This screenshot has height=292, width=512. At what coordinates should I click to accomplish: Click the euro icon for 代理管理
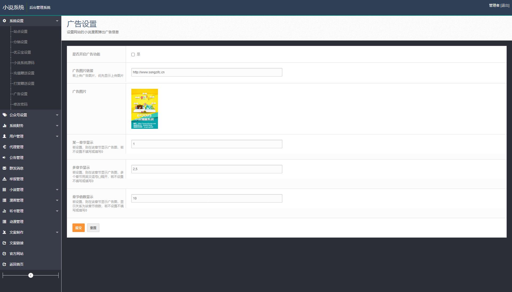click(x=5, y=147)
